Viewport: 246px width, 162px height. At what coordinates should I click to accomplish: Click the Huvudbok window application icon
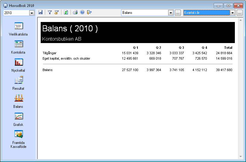5,5
